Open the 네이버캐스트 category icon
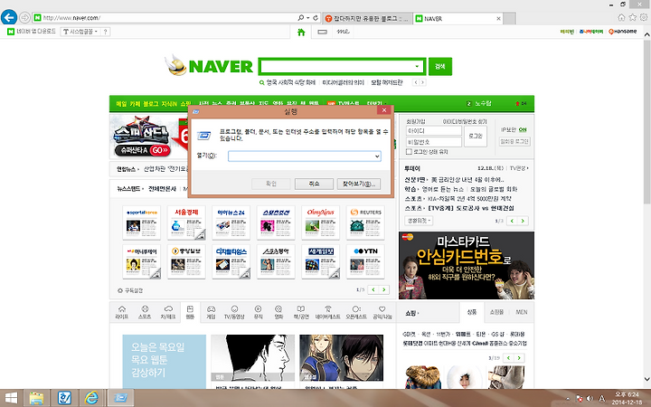 [327, 312]
